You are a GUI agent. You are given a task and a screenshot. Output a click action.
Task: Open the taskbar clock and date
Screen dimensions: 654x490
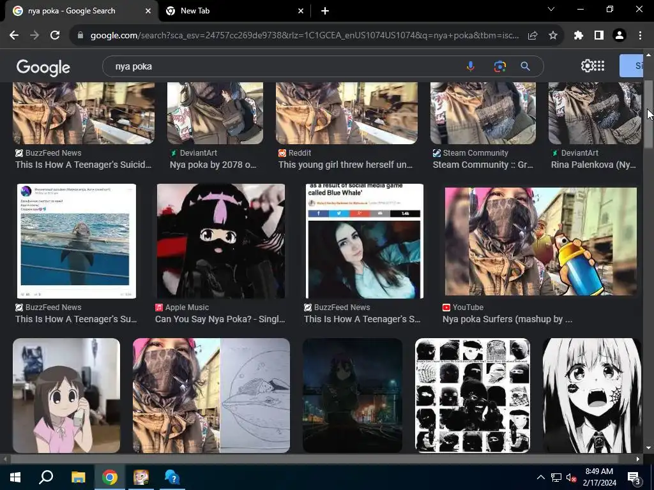[x=599, y=477]
